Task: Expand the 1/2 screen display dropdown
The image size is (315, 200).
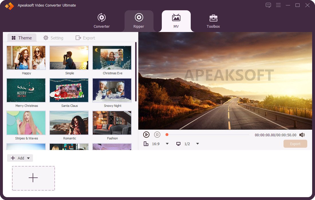Action: (198, 144)
